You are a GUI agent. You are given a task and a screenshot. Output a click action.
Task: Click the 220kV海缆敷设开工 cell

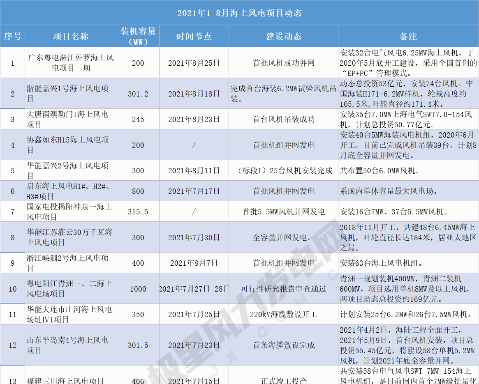[x=283, y=315]
